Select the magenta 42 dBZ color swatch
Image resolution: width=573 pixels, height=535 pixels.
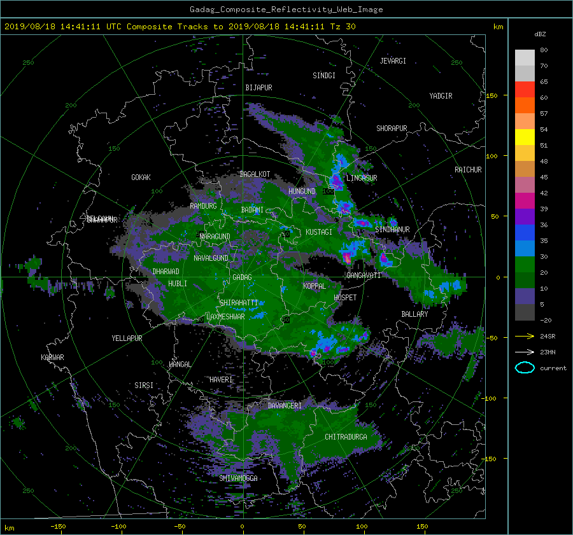pyautogui.click(x=525, y=200)
